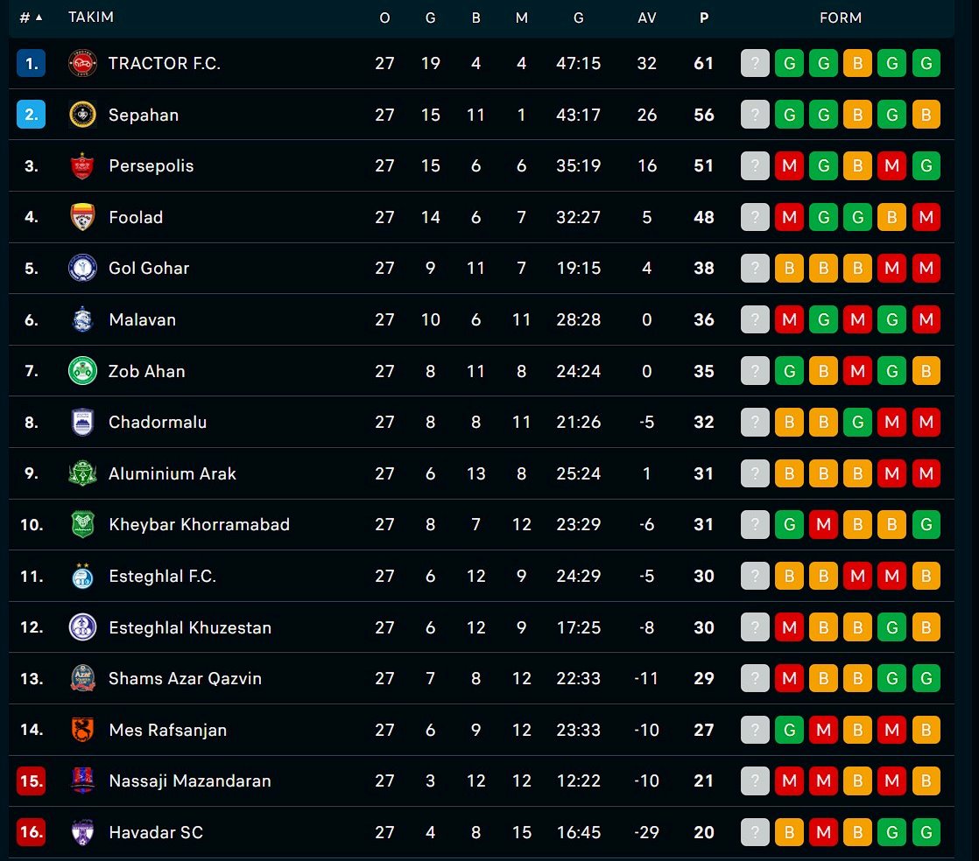Viewport: 979px width, 861px height.
Task: Click Tractor F.C.'s upcoming match question-mark box
Action: pos(755,63)
